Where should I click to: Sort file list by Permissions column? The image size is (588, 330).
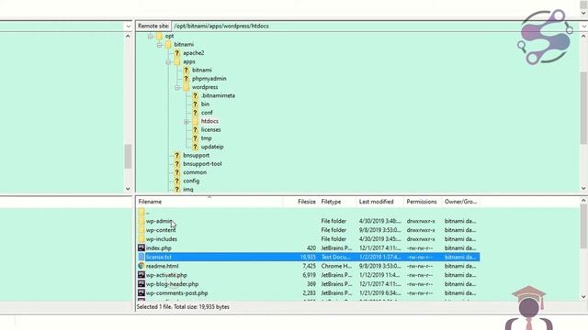pos(423,202)
